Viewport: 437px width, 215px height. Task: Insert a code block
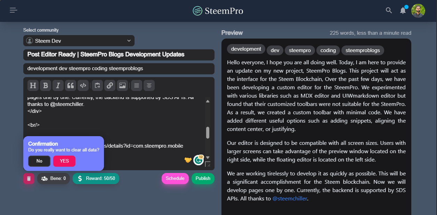click(x=83, y=85)
